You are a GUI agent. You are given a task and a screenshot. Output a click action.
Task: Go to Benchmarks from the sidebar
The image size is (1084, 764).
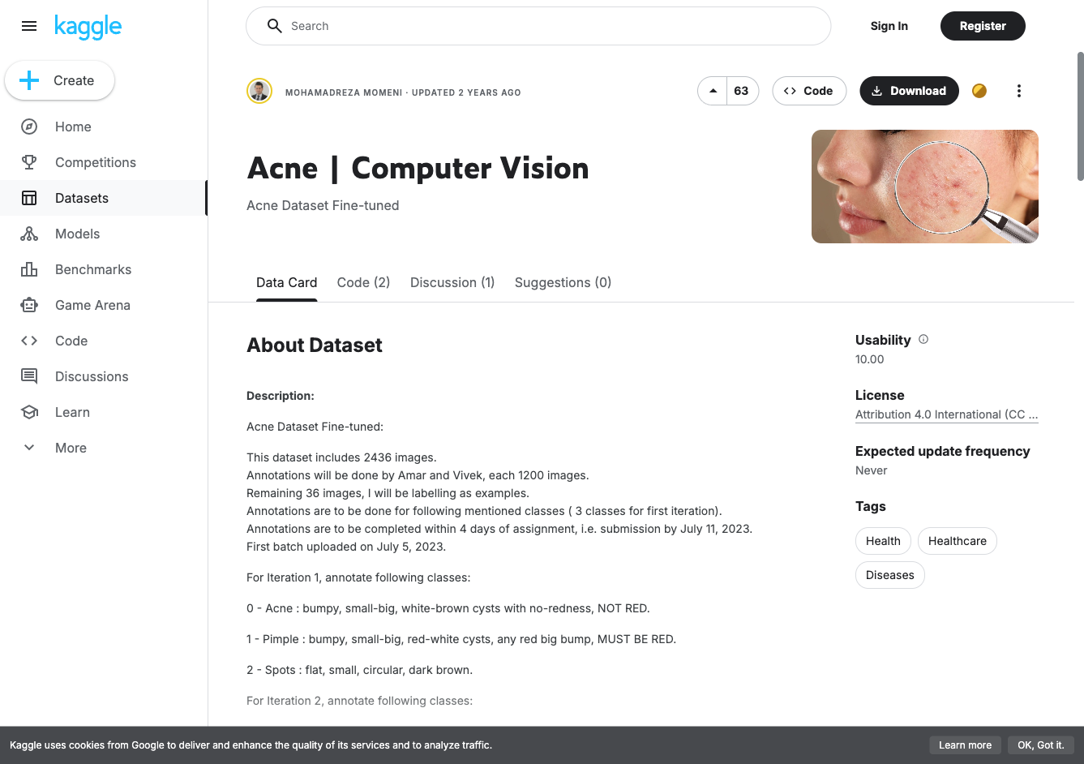(92, 269)
